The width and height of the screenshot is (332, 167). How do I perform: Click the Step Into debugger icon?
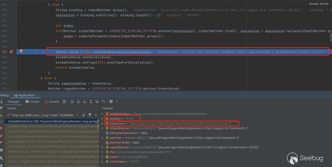click(78, 101)
